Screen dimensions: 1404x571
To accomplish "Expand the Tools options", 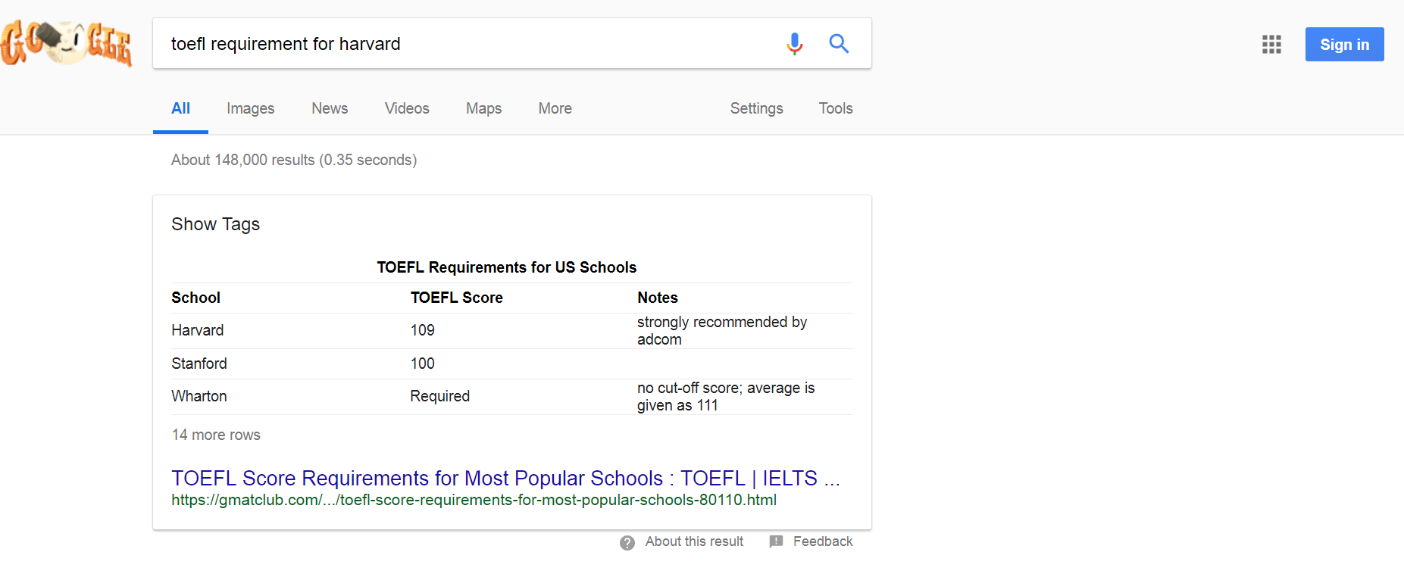I will click(835, 108).
